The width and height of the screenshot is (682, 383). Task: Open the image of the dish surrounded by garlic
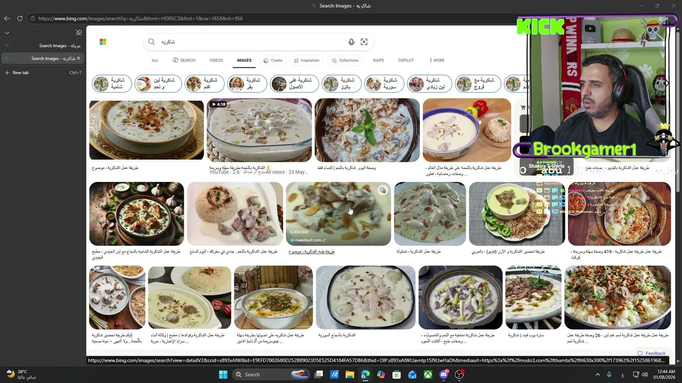pyautogui.click(x=136, y=214)
